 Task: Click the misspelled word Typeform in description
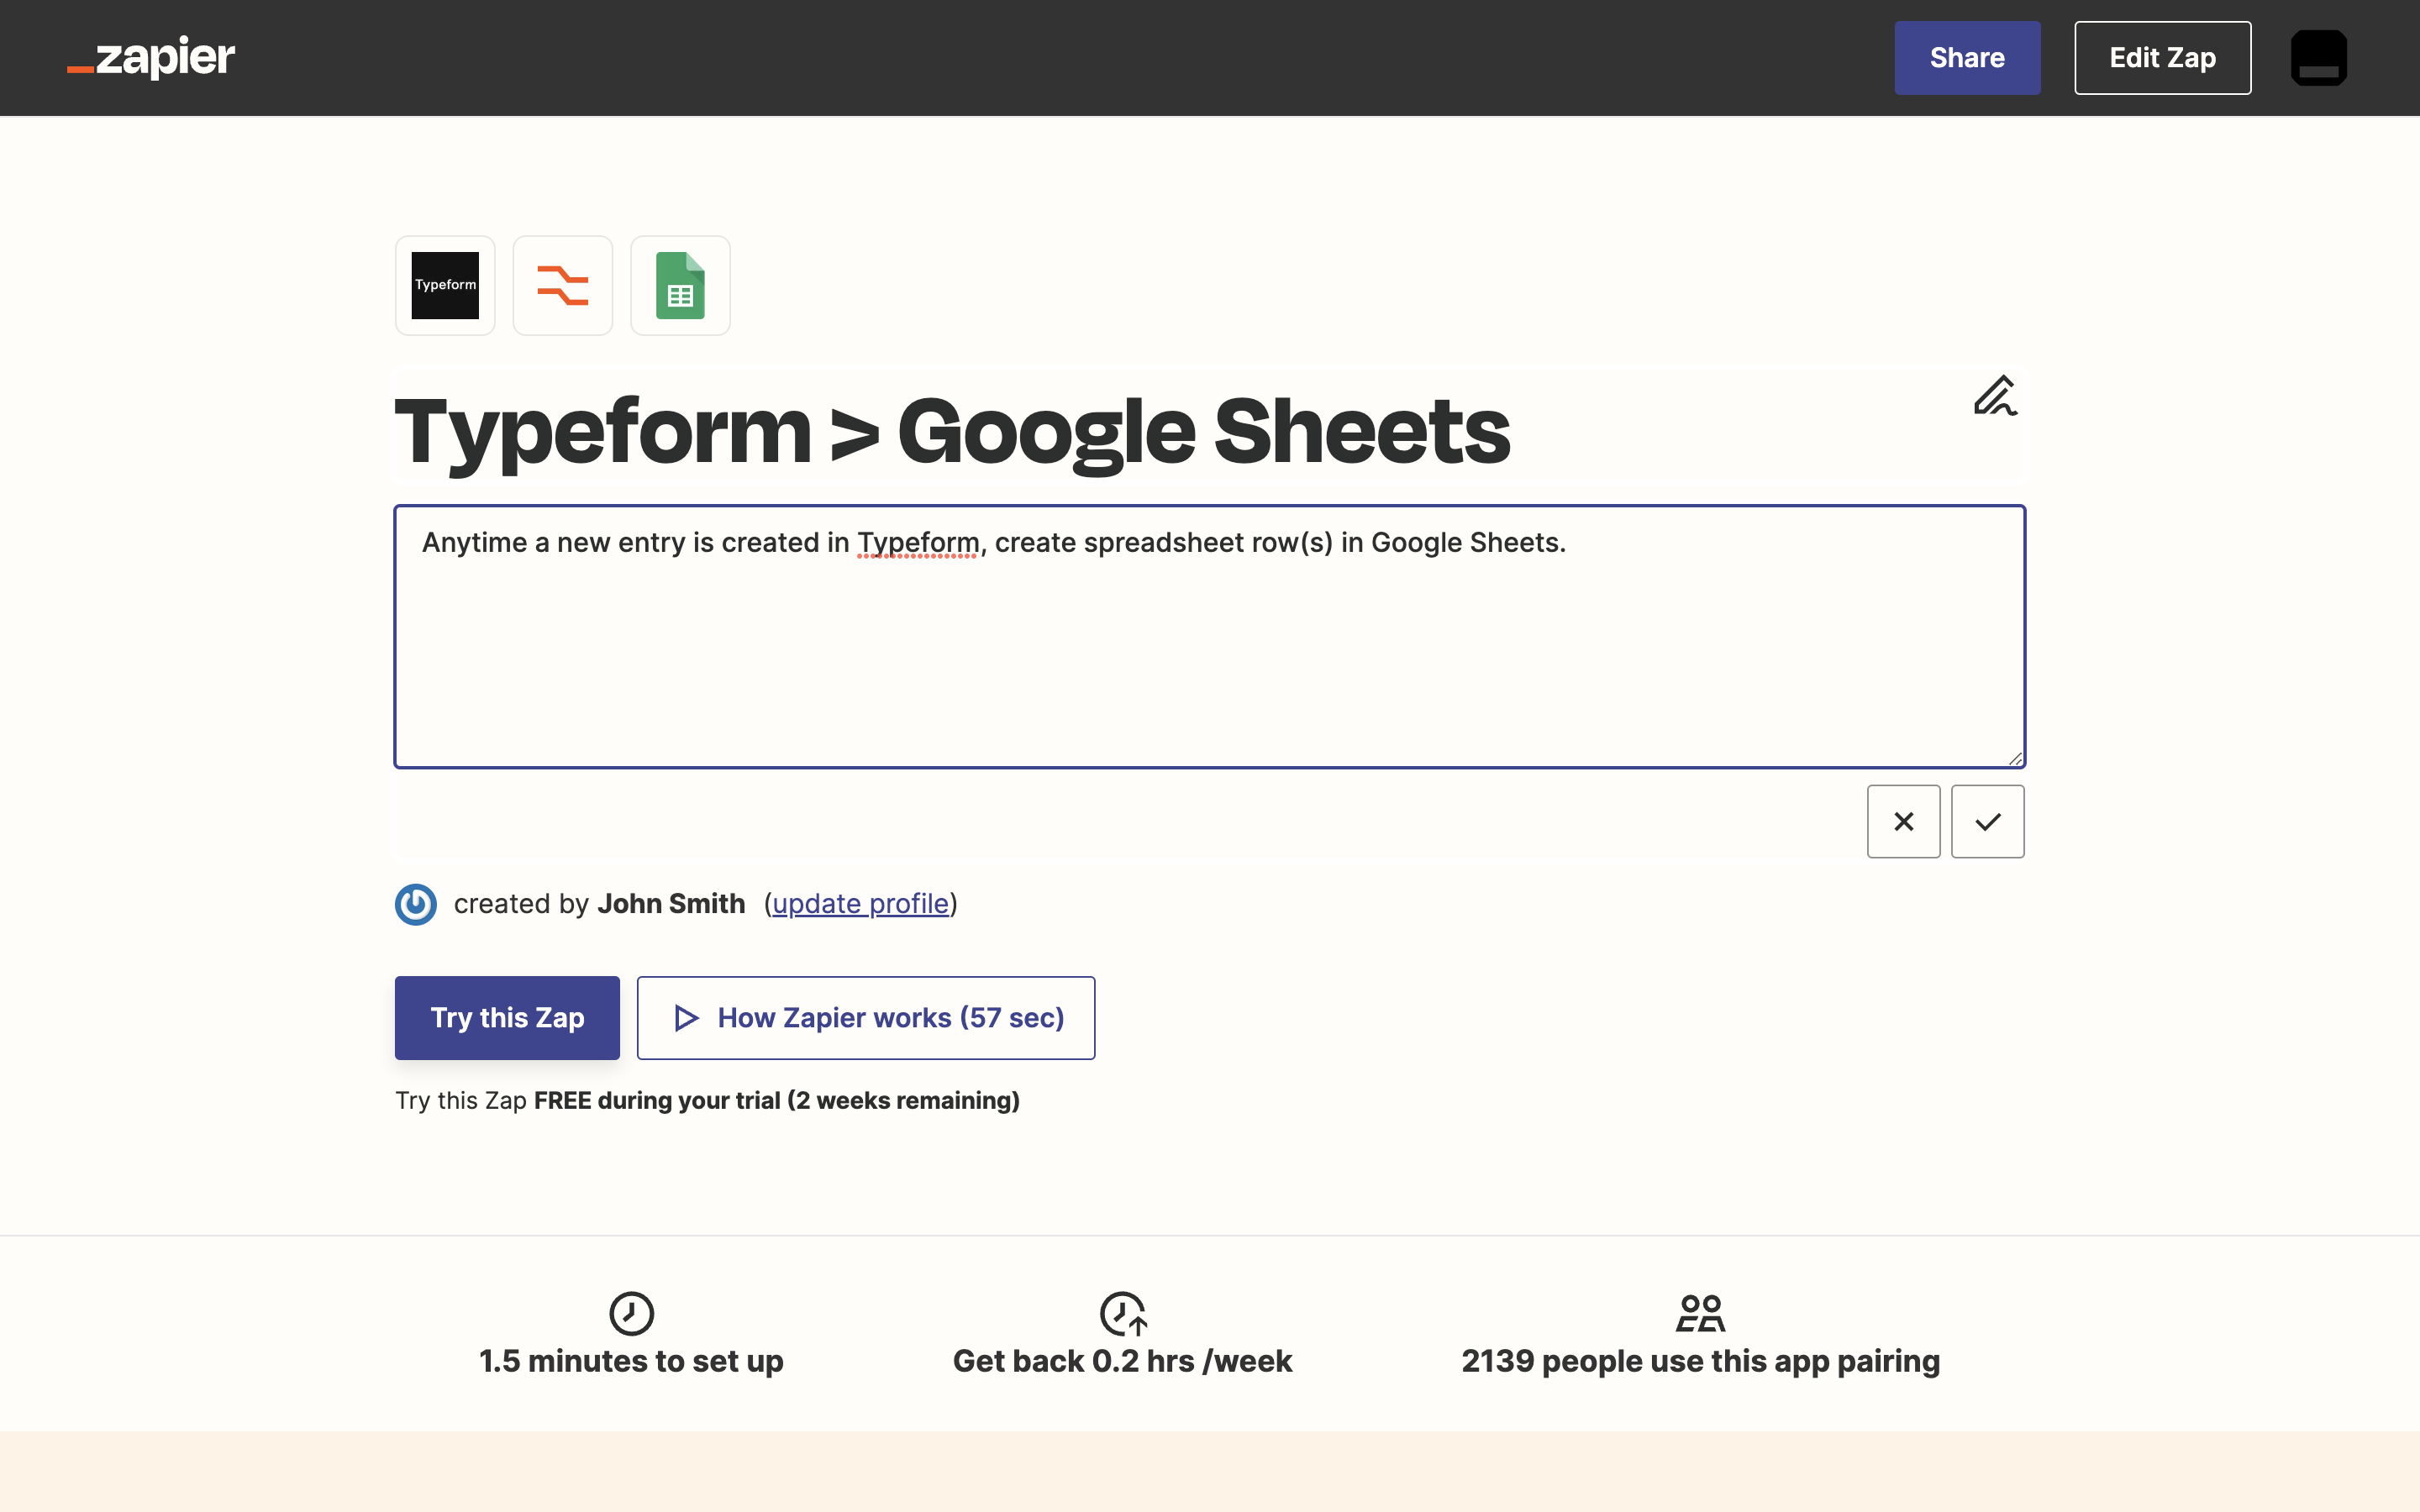click(918, 543)
